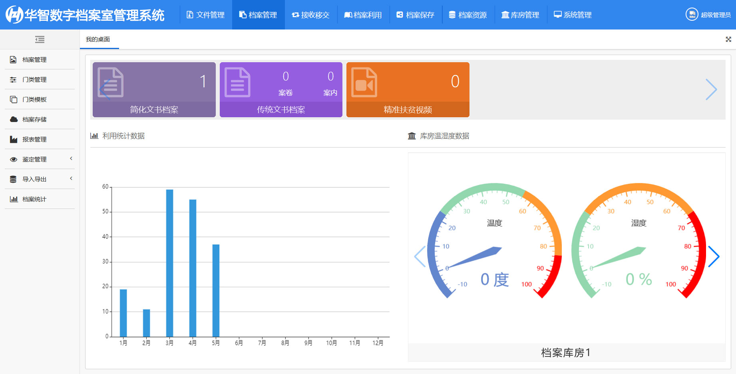Image resolution: width=736 pixels, height=374 pixels.
Task: Expand the 导入导出 submenu chevron
Action: 71,178
